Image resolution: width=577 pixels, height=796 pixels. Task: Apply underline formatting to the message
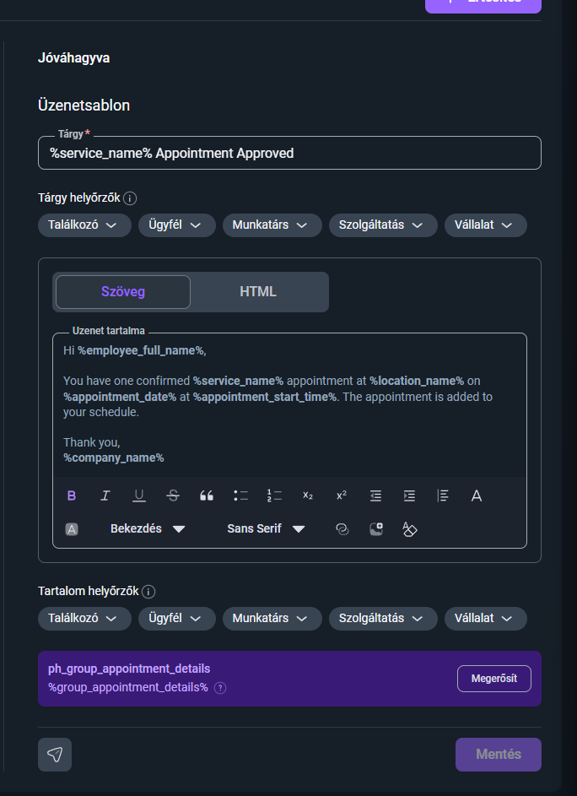coord(139,495)
